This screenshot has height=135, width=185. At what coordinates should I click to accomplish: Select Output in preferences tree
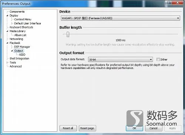click(18, 51)
